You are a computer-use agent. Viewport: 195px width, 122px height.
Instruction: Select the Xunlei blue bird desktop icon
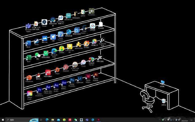(x=53, y=37)
